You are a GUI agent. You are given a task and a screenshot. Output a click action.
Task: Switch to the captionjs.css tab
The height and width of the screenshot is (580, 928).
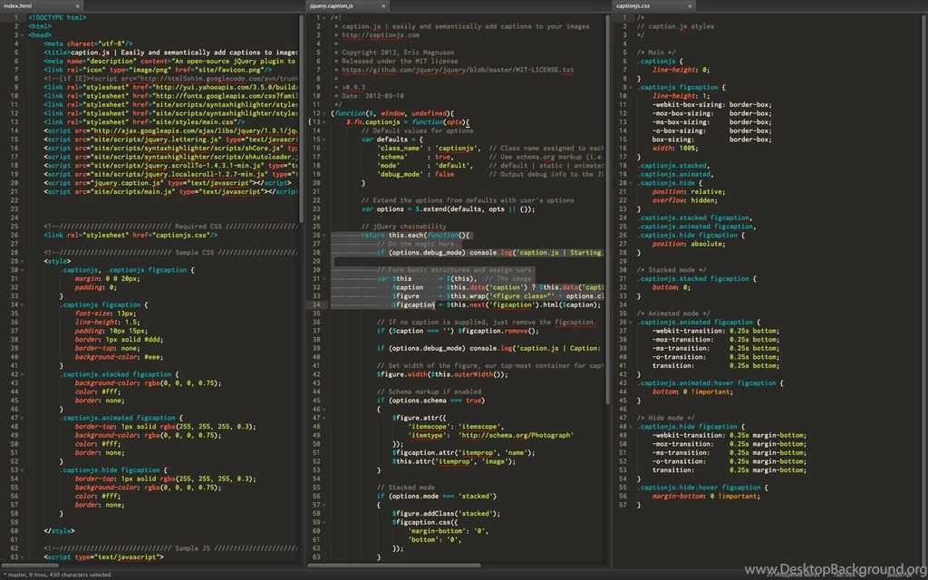[x=634, y=5]
